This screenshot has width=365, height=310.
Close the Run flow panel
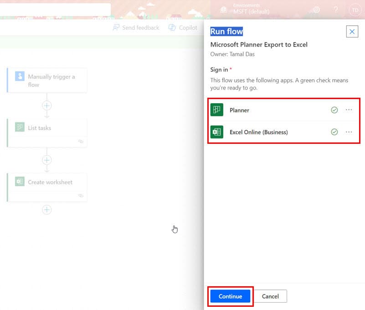[352, 32]
